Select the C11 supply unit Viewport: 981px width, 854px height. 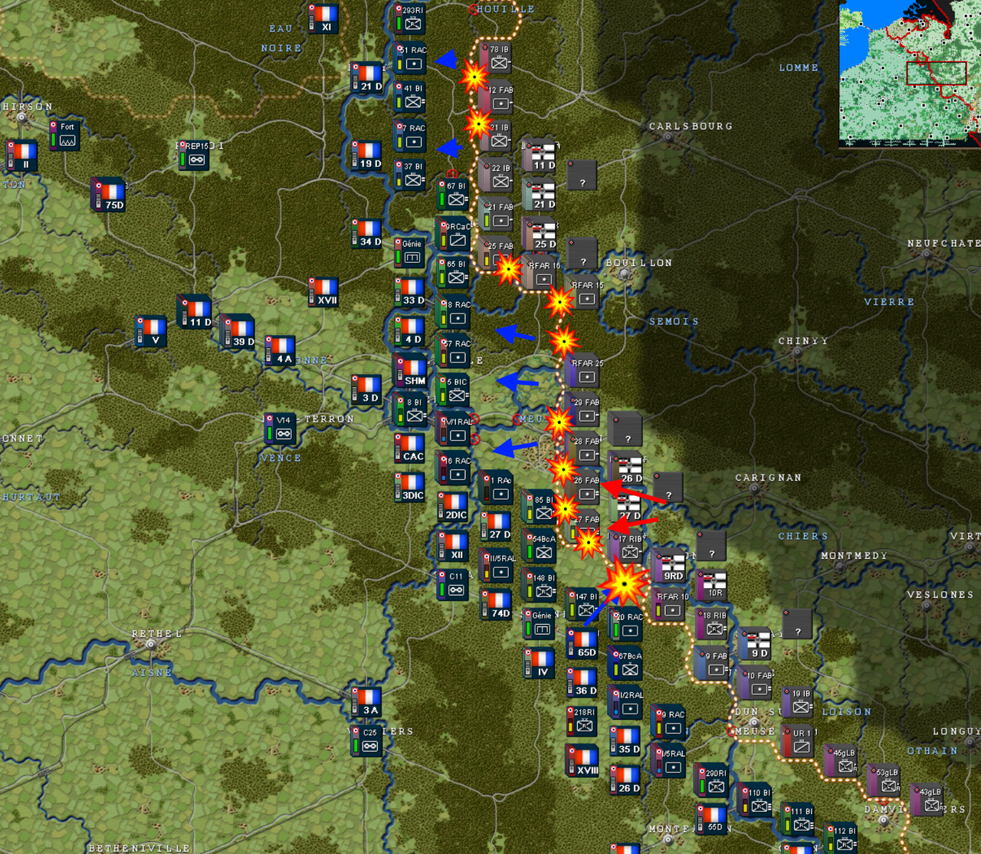[x=454, y=586]
